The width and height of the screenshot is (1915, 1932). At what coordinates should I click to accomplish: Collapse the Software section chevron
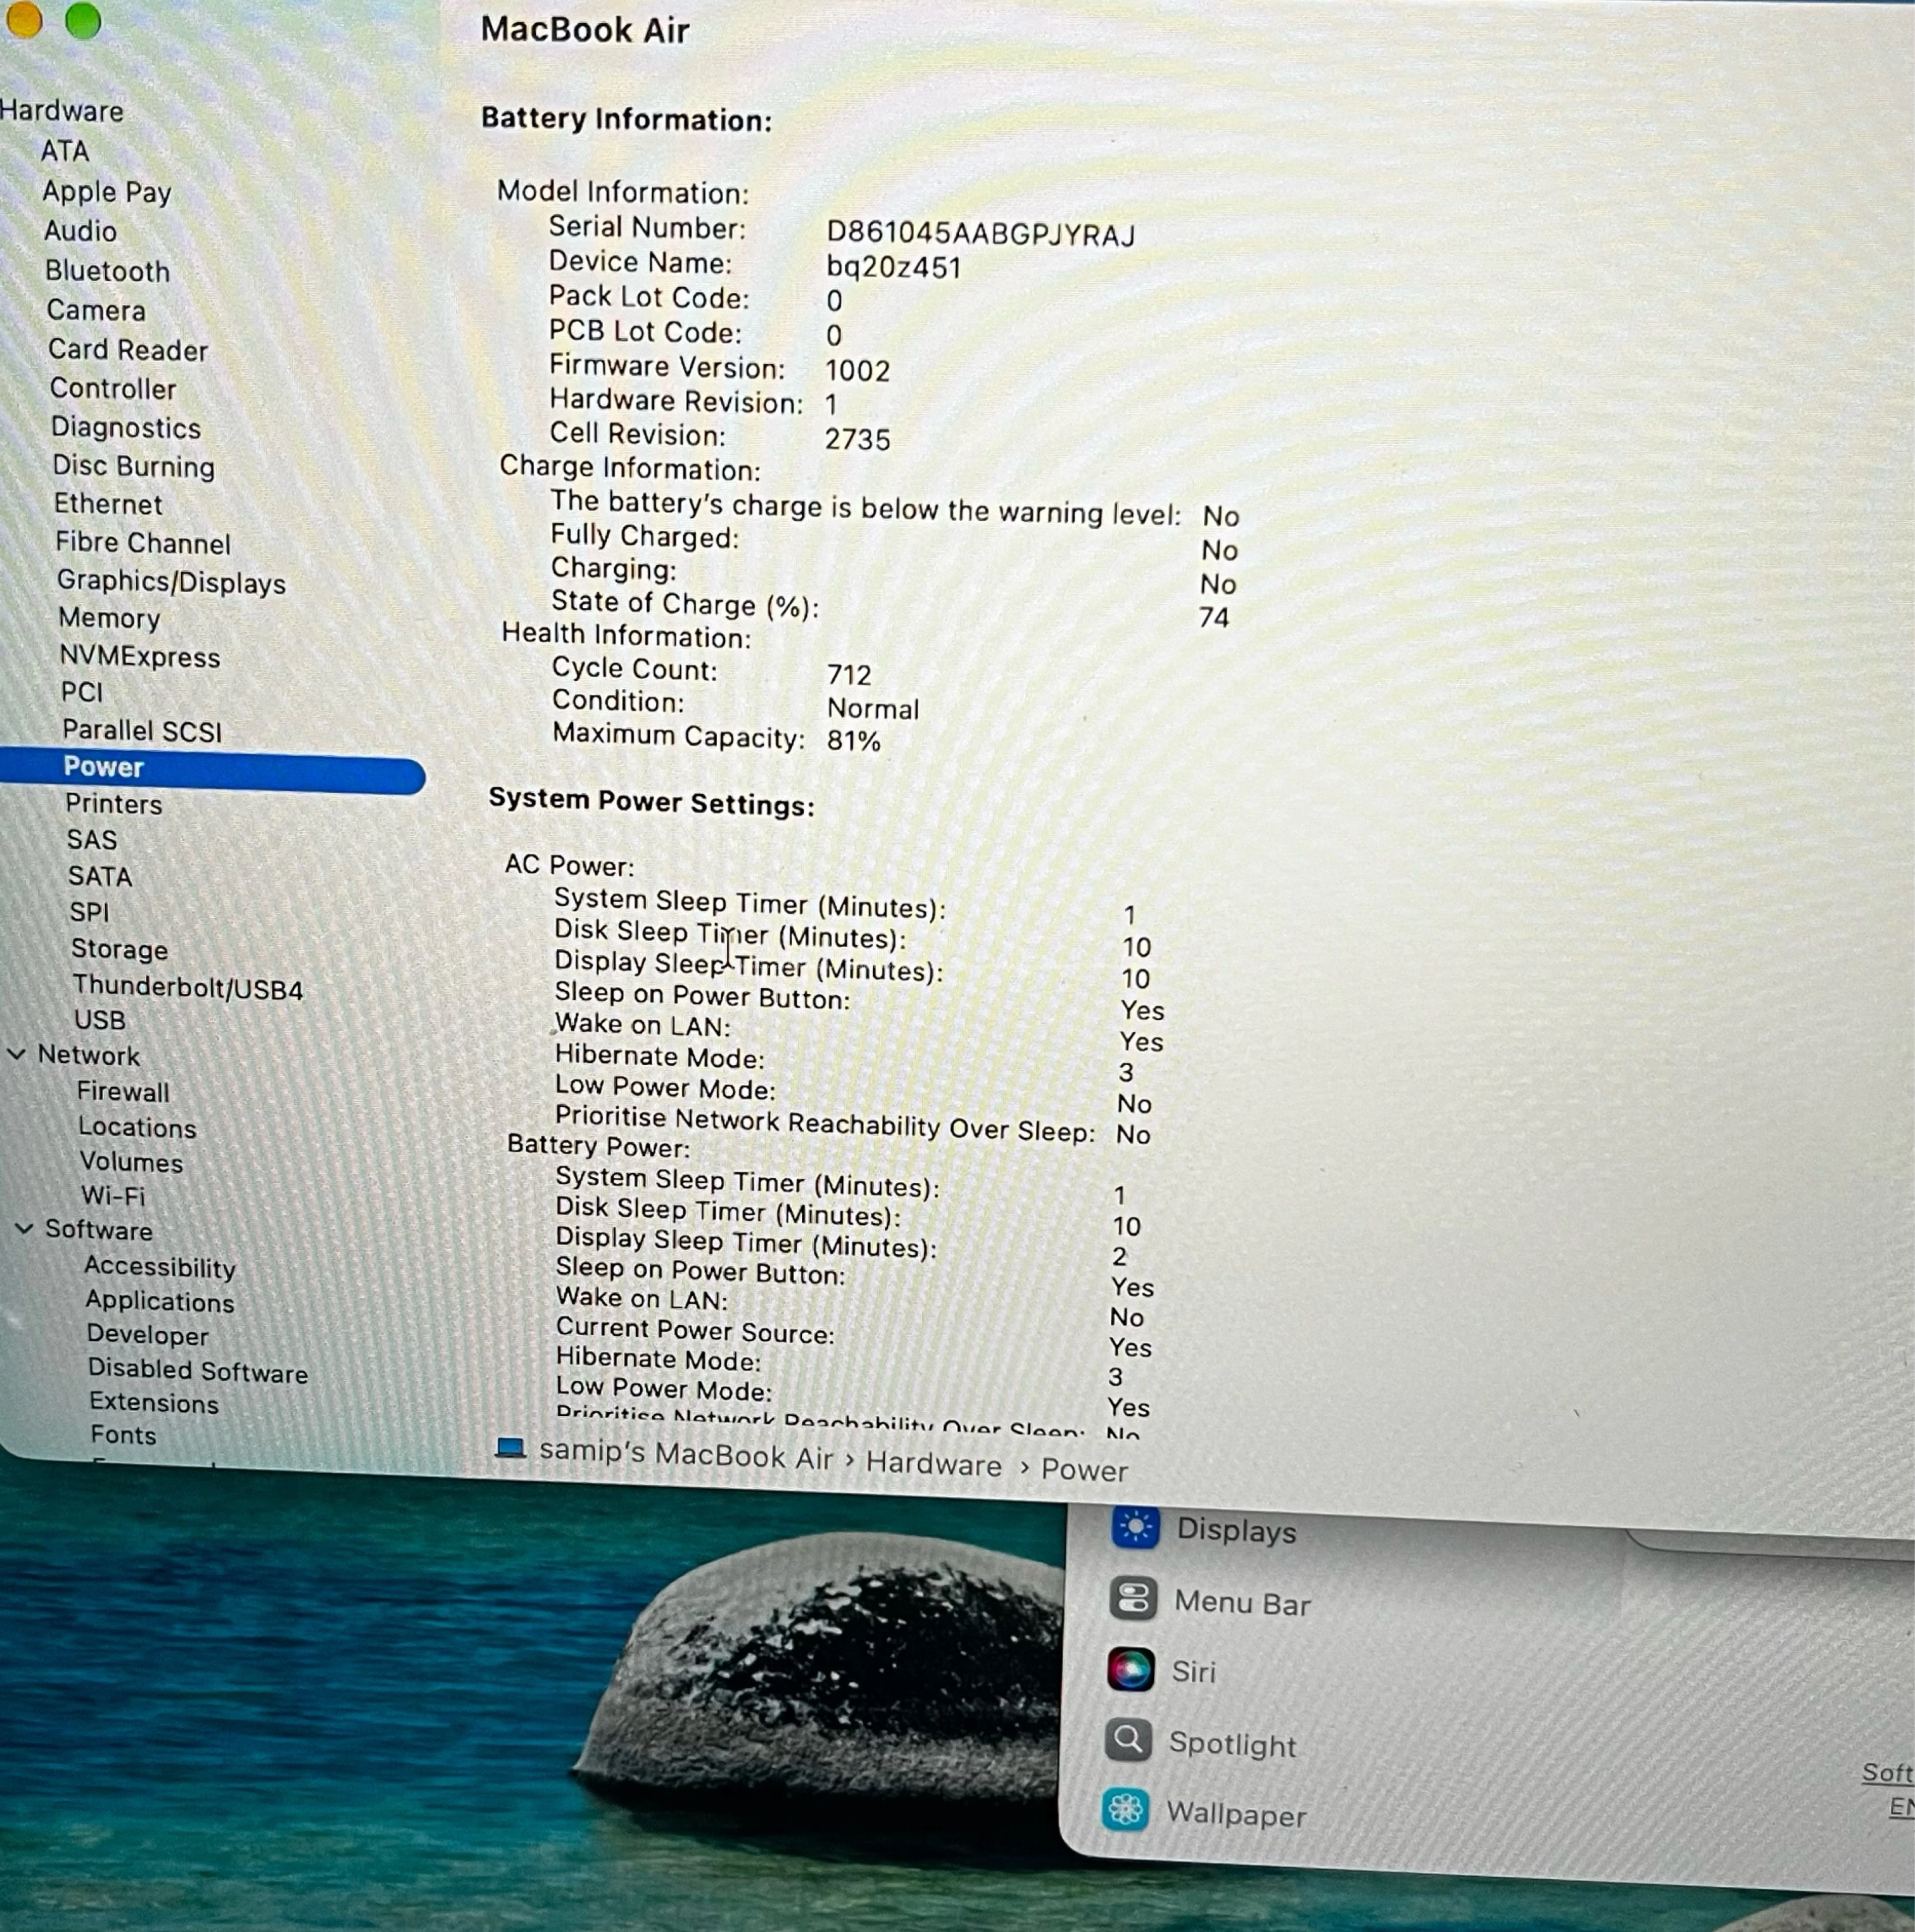(25, 1229)
